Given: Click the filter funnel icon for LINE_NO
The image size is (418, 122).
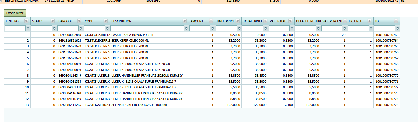Looking at the screenshot, I should pos(28,29).
